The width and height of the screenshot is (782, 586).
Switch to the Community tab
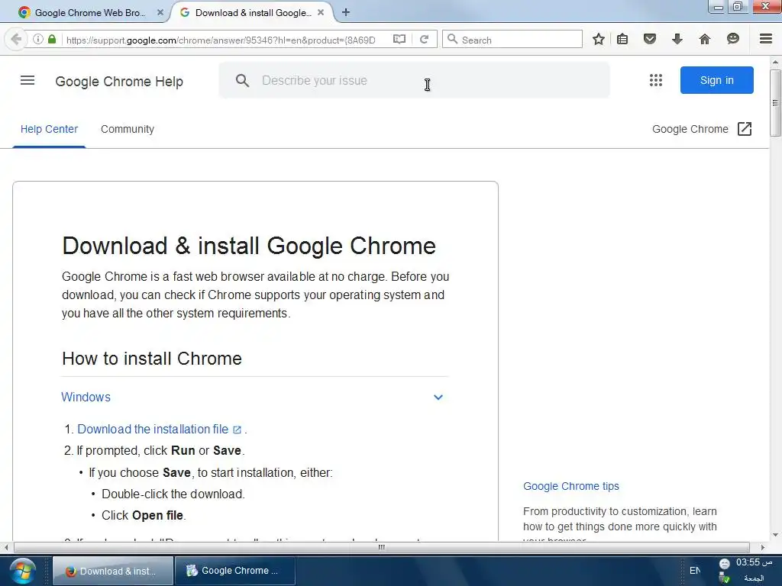click(128, 129)
